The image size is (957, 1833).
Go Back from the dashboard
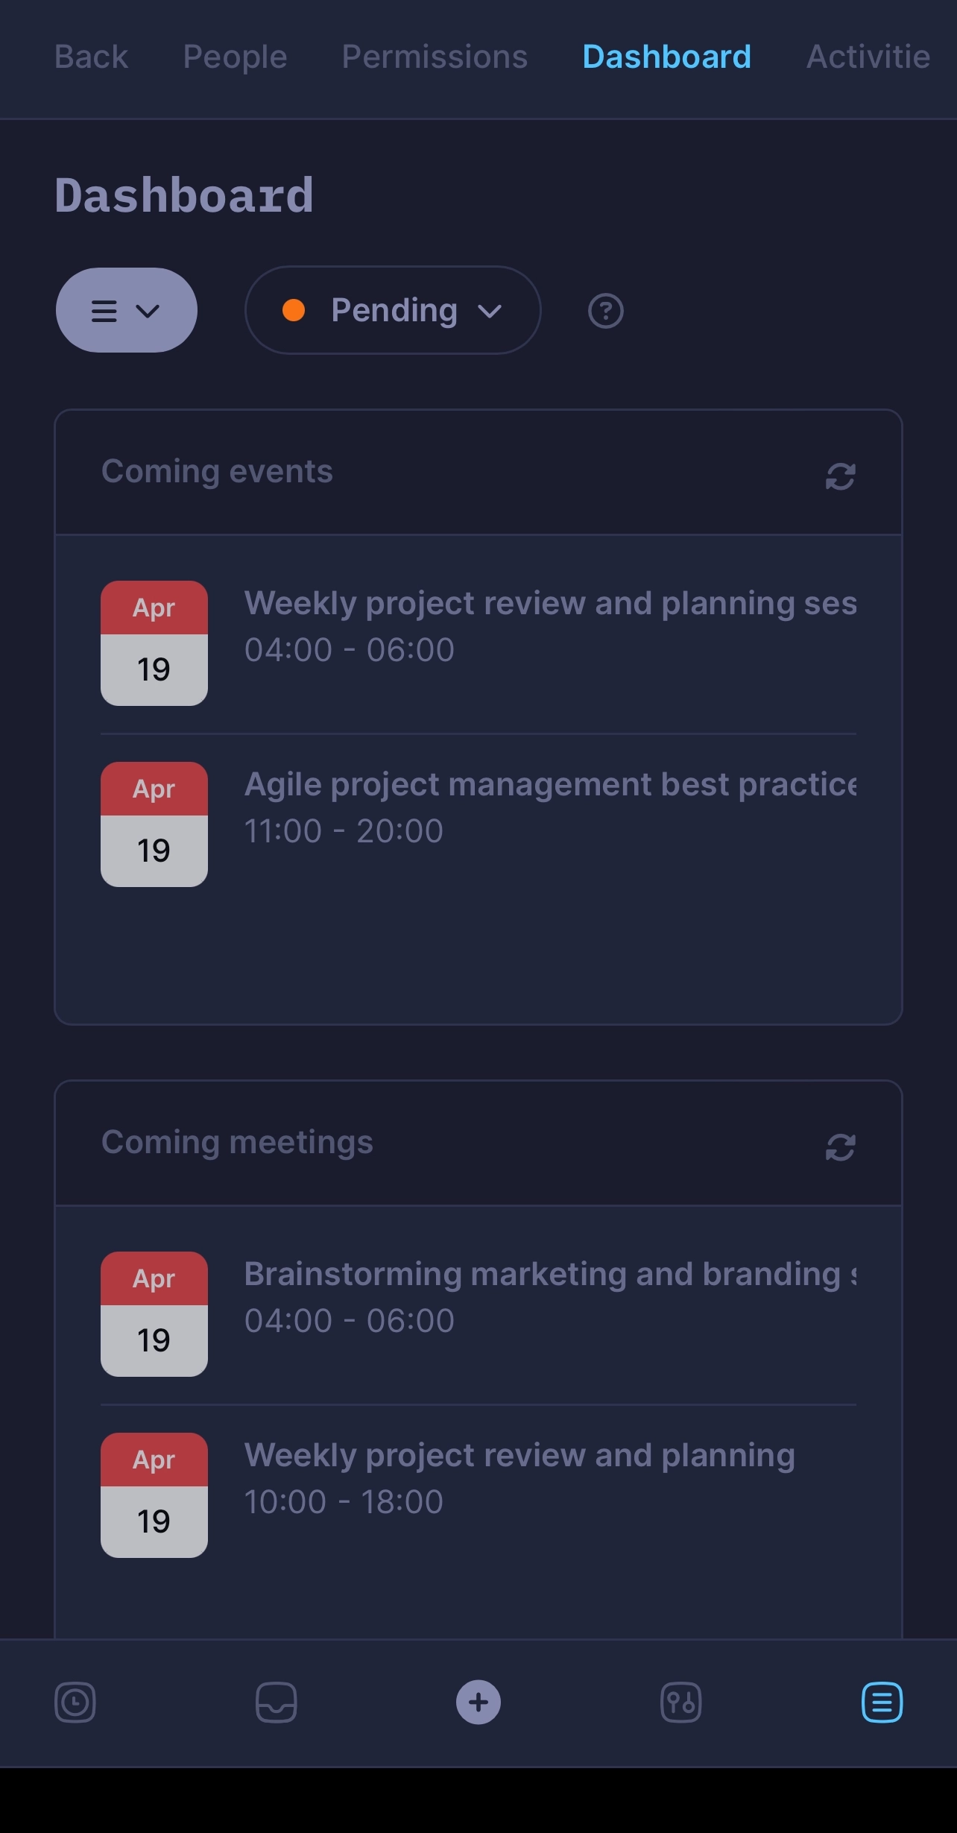click(91, 57)
